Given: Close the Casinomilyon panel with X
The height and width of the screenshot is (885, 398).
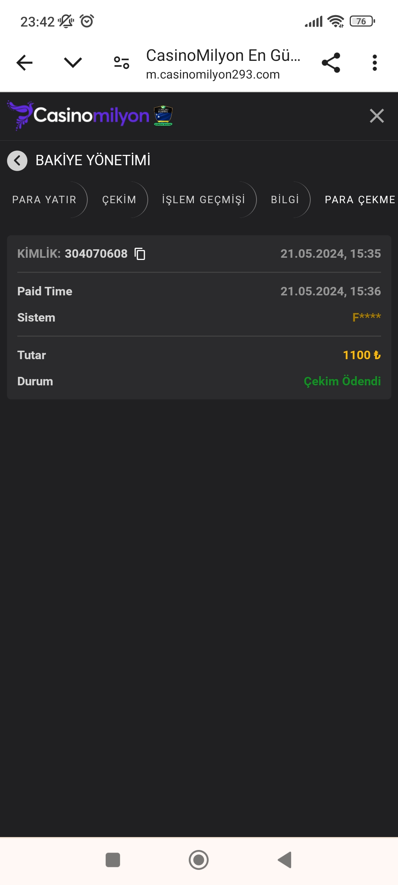Looking at the screenshot, I should tap(377, 116).
